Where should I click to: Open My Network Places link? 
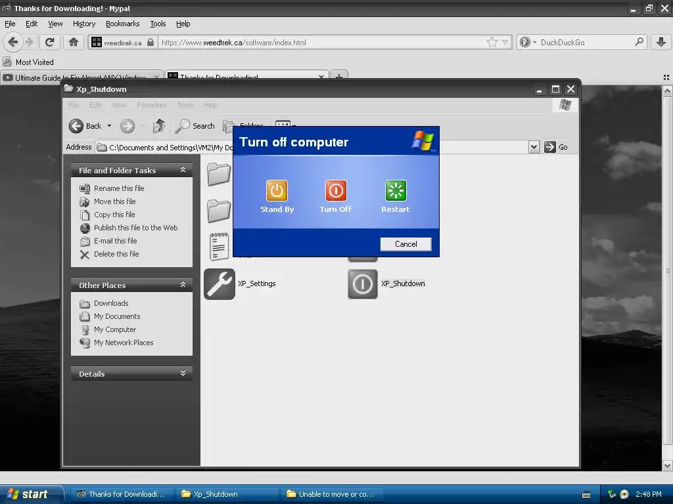(x=124, y=343)
